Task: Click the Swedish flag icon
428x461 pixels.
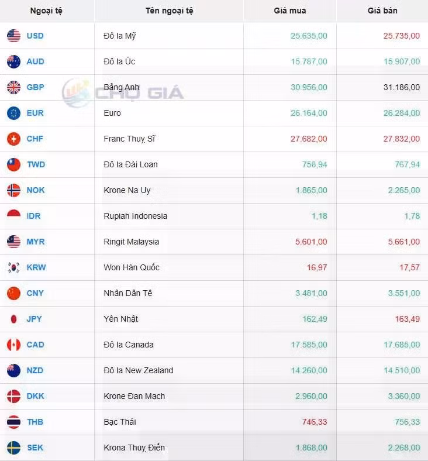Action: point(13,448)
